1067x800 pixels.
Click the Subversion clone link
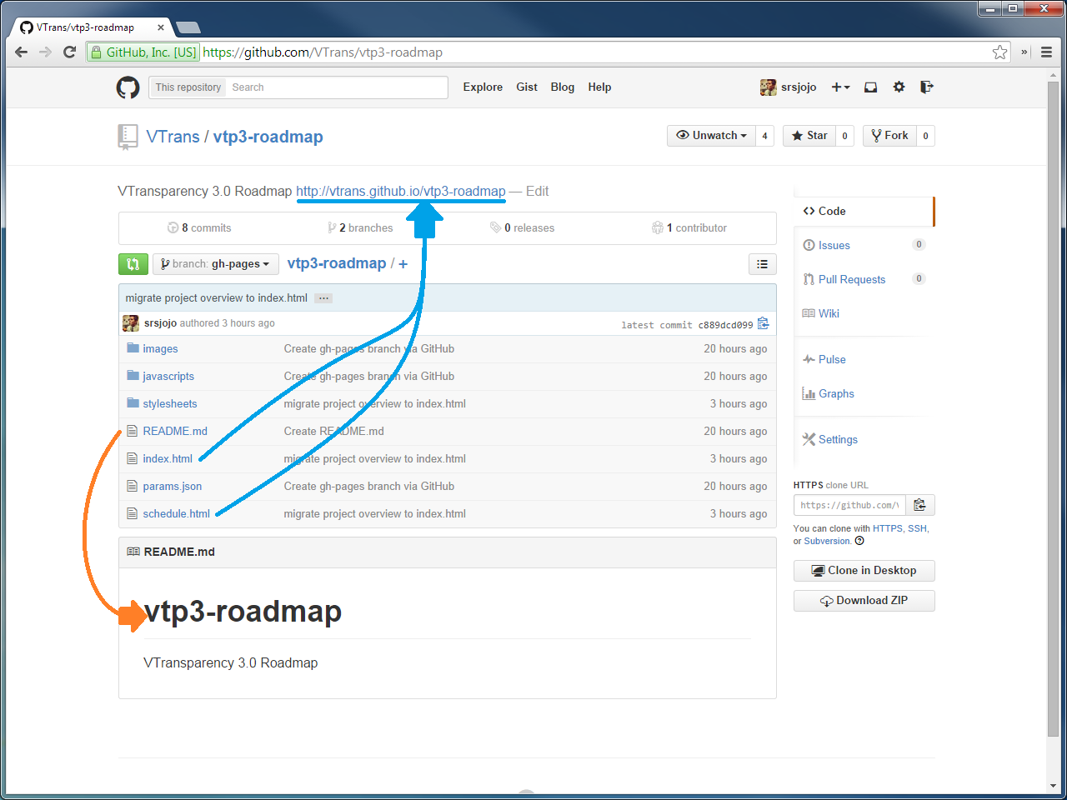click(x=827, y=541)
